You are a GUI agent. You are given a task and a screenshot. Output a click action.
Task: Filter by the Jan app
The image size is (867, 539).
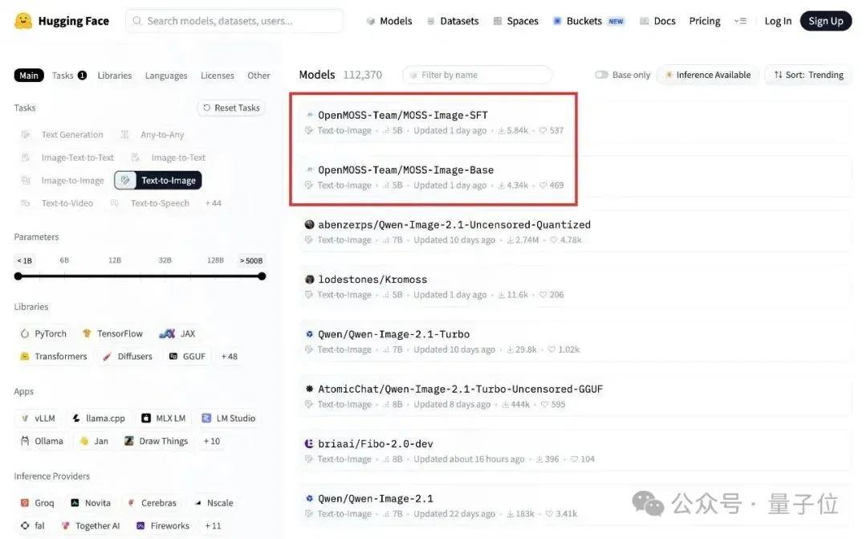94,441
